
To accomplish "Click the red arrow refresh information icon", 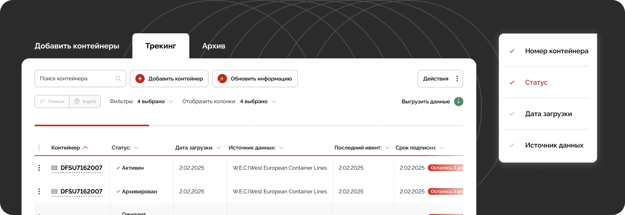I will tap(222, 78).
